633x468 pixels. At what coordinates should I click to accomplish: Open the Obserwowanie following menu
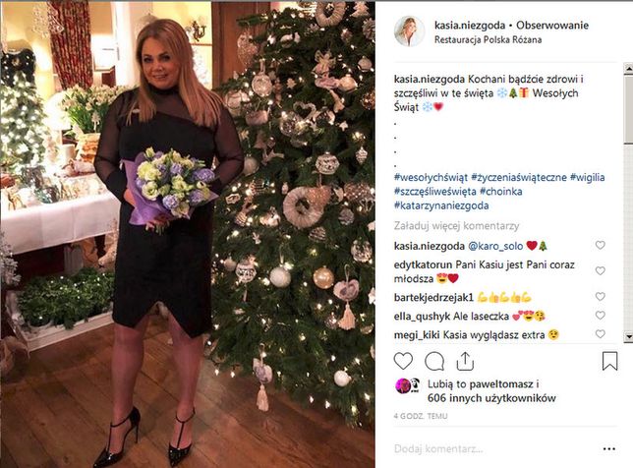point(552,26)
